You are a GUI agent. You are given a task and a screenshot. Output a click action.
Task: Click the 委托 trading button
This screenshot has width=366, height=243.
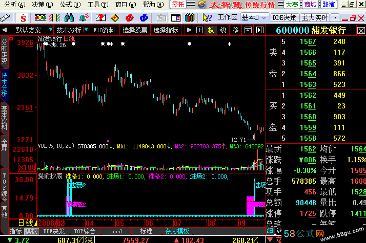tap(178, 5)
